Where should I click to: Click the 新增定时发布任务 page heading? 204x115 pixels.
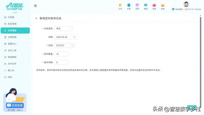point(50,18)
